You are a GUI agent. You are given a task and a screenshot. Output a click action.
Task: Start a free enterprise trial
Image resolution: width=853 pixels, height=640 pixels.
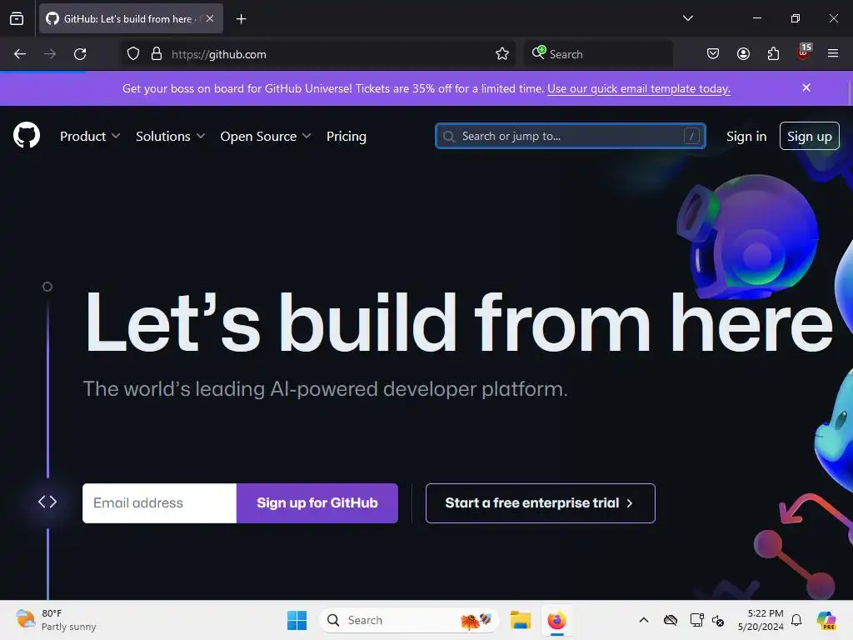click(x=540, y=502)
